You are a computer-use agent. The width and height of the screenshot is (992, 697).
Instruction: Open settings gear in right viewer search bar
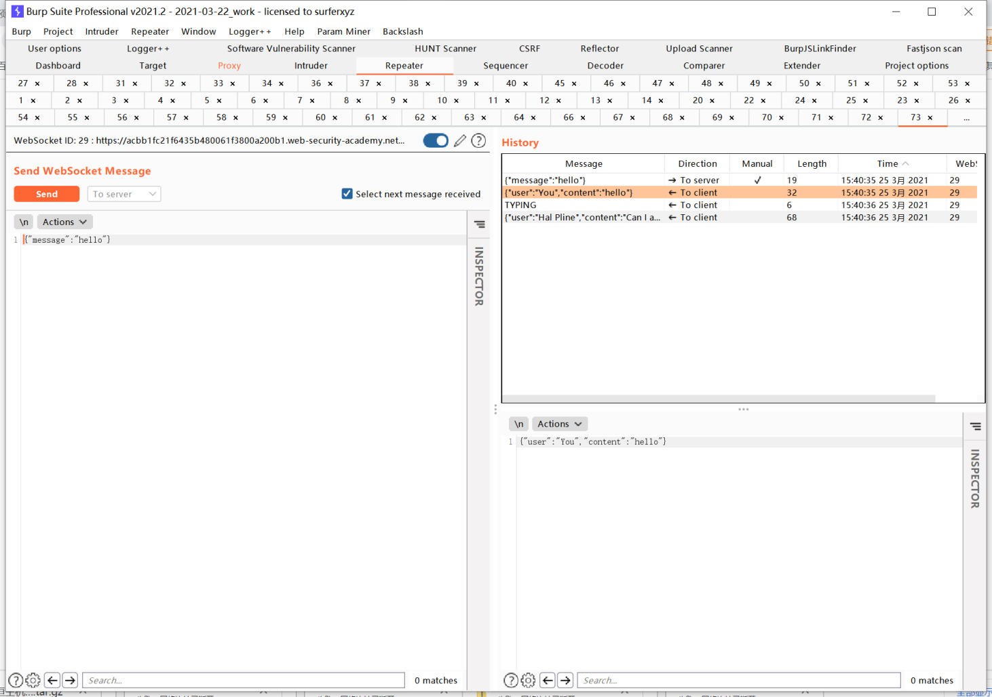(x=528, y=680)
